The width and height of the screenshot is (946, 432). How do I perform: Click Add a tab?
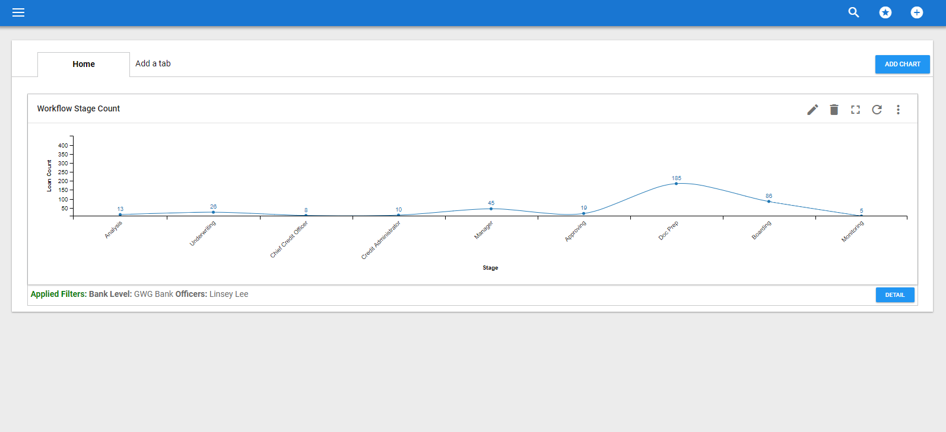point(153,63)
